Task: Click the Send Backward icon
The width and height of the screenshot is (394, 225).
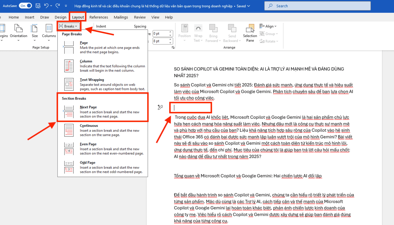Action: [x=232, y=28]
